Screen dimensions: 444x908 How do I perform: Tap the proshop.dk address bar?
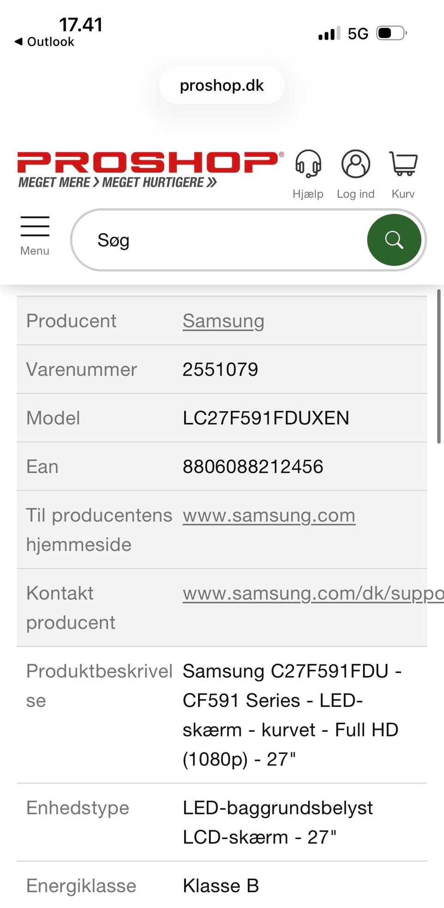point(222,86)
